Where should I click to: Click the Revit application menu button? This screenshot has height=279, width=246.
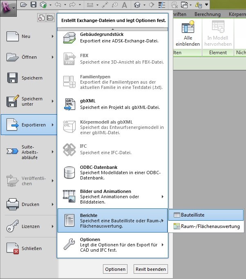pos(8,7)
